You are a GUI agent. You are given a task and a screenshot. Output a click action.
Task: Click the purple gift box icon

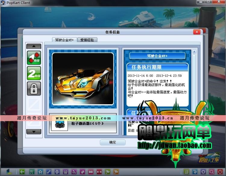point(65,172)
